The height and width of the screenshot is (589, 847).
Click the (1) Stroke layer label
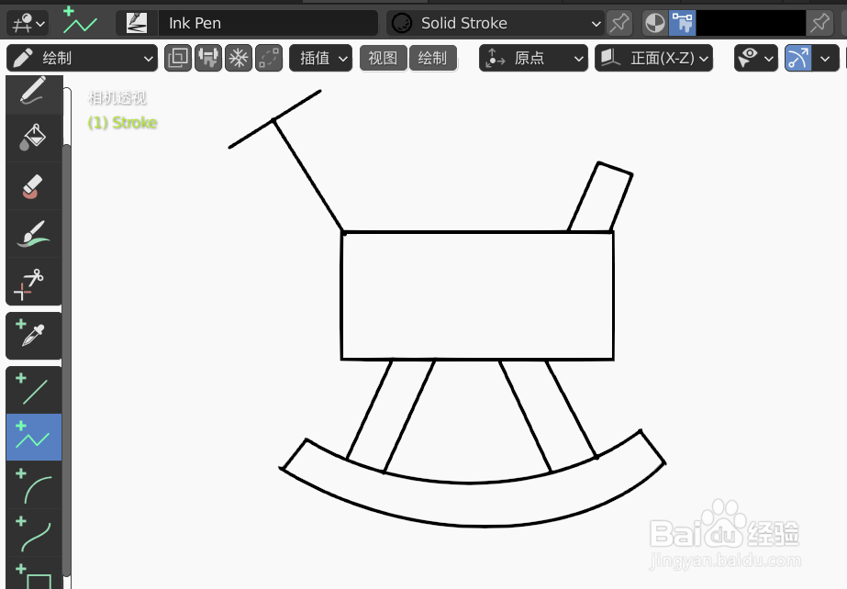click(x=121, y=123)
